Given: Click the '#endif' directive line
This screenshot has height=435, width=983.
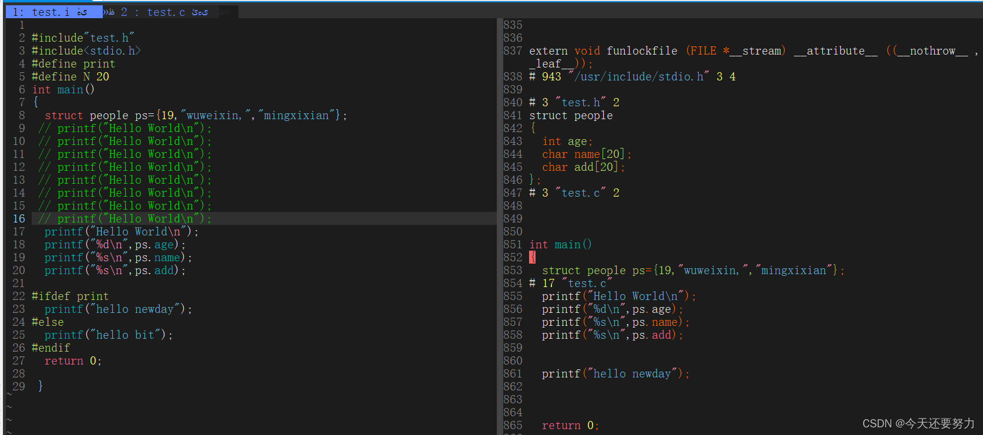Looking at the screenshot, I should pyautogui.click(x=51, y=348).
